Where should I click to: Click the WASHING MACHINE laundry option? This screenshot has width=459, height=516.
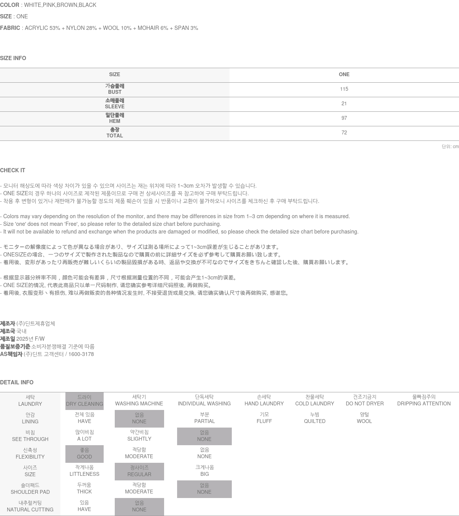pyautogui.click(x=139, y=401)
